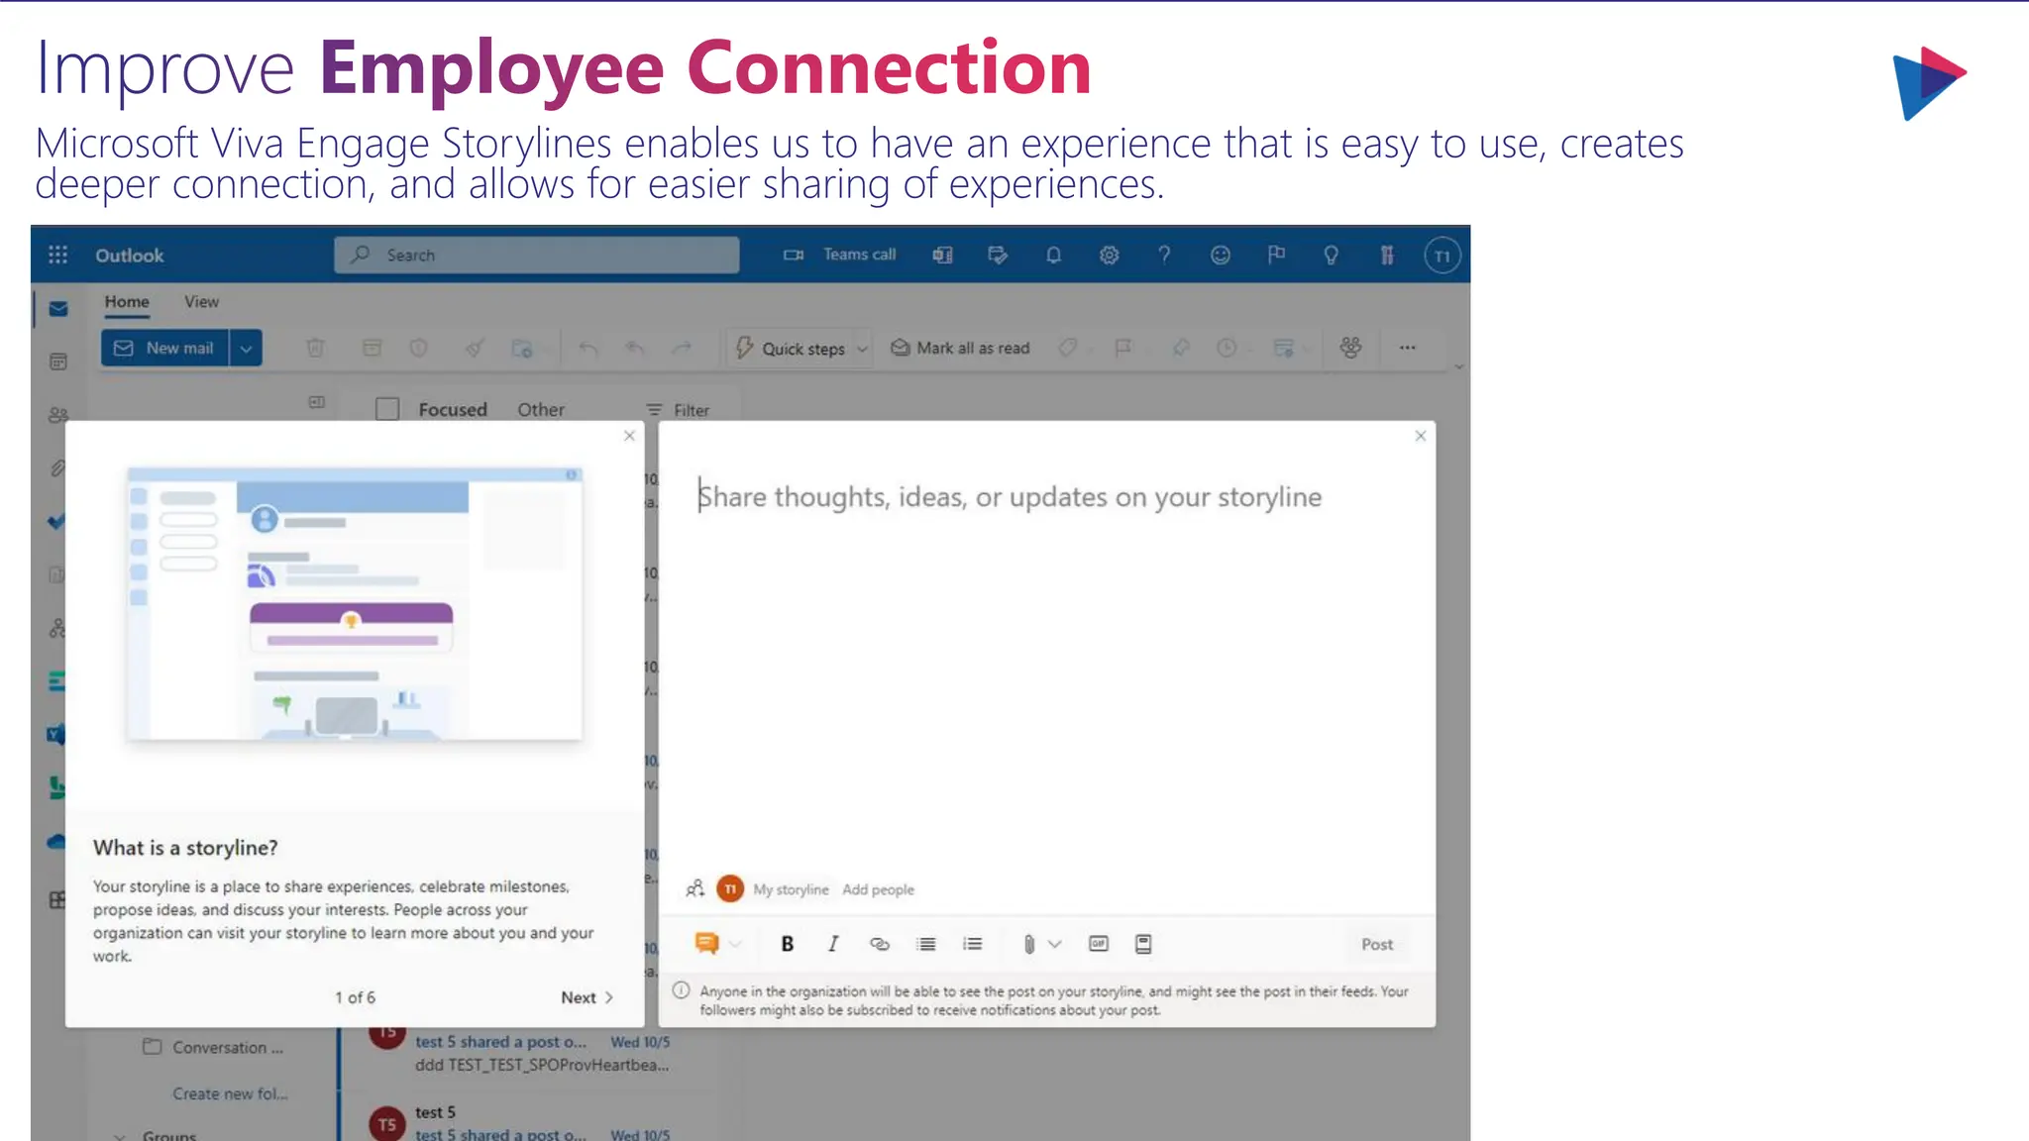This screenshot has width=2029, height=1141.
Task: Switch to the Home ribbon tab
Action: click(127, 302)
